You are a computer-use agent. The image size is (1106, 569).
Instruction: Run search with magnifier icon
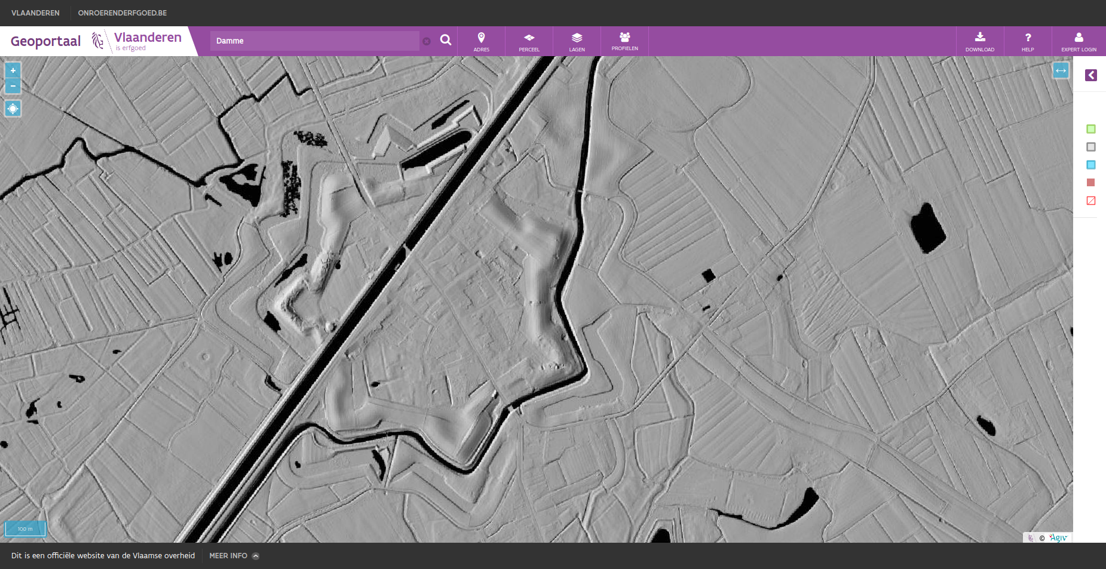(446, 40)
